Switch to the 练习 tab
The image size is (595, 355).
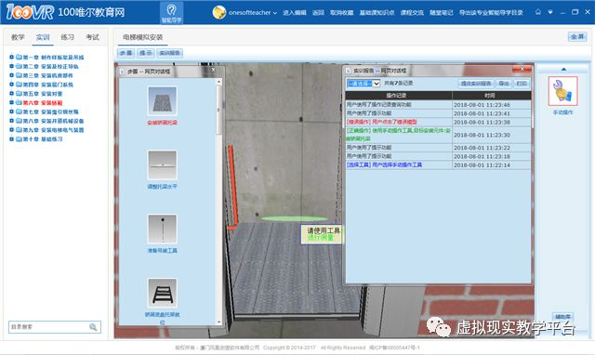click(x=67, y=37)
